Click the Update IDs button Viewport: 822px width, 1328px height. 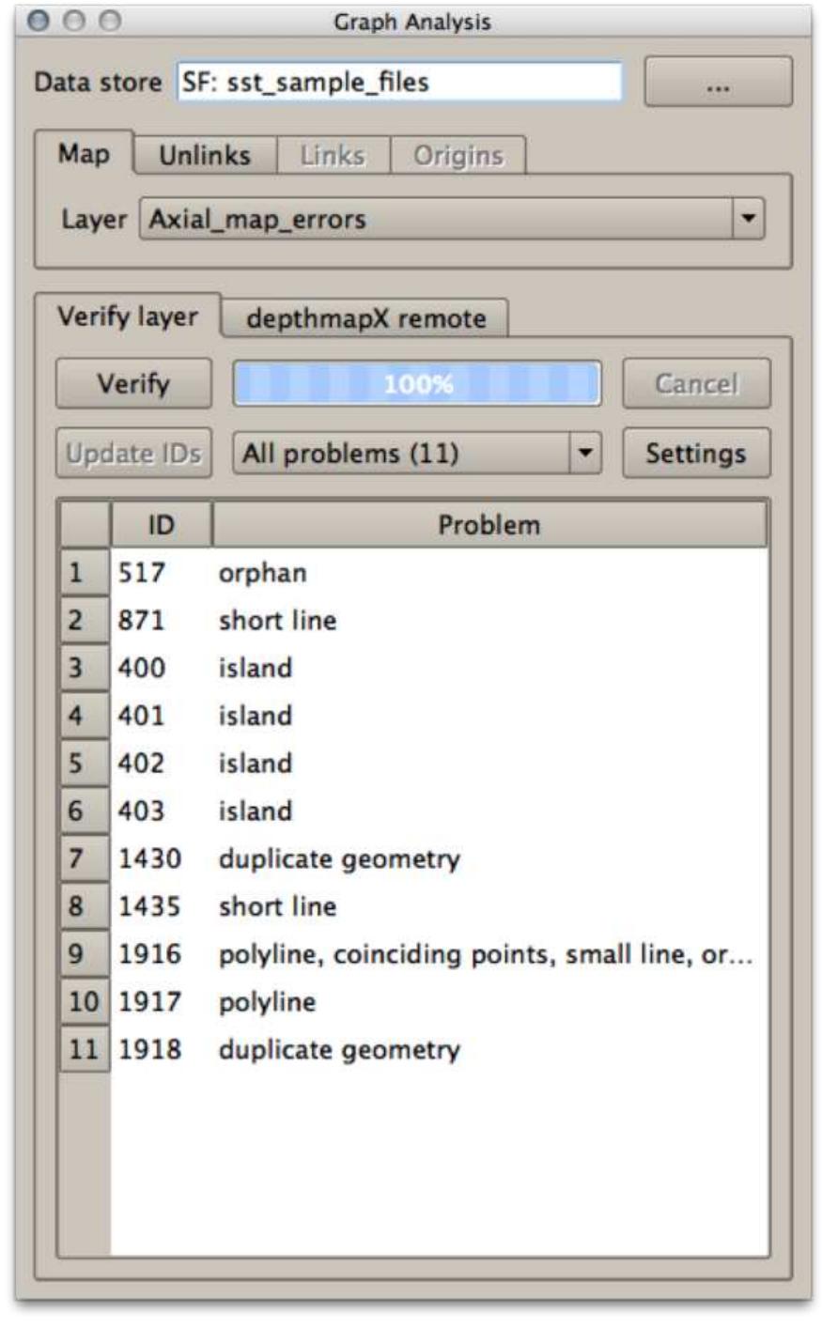tap(133, 454)
